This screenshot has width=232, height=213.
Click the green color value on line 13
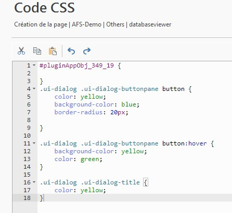[x=89, y=159]
